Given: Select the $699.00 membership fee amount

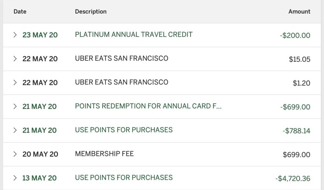Looking at the screenshot, I should 296,155.
